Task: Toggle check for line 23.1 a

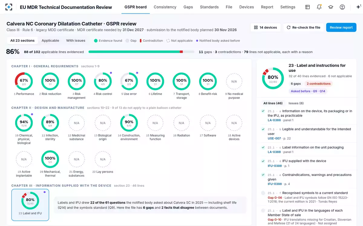Action: point(263,111)
